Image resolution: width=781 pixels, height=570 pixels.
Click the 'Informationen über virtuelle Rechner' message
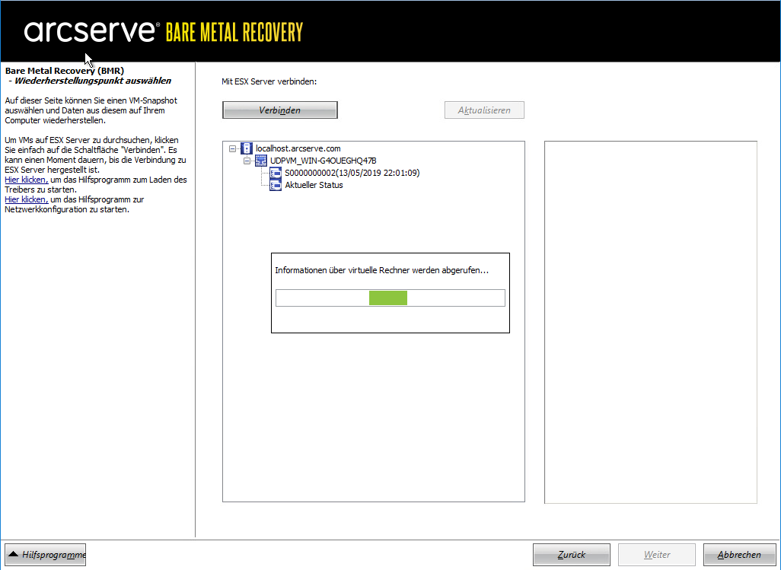click(x=381, y=270)
